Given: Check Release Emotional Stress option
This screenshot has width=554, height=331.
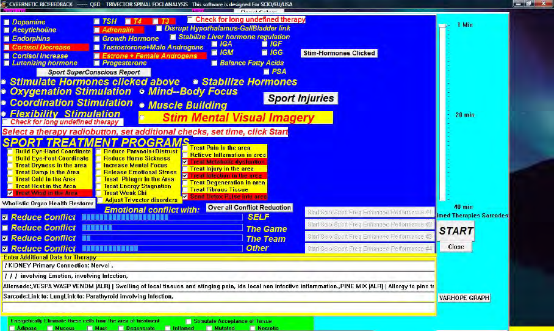Looking at the screenshot, I should pos(99,172).
